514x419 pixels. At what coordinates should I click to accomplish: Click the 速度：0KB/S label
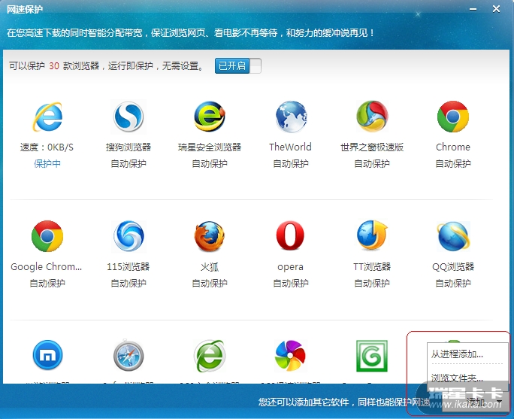tap(47, 147)
